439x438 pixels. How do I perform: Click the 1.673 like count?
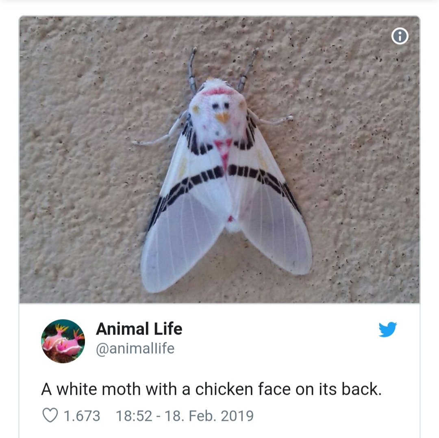click(x=82, y=416)
